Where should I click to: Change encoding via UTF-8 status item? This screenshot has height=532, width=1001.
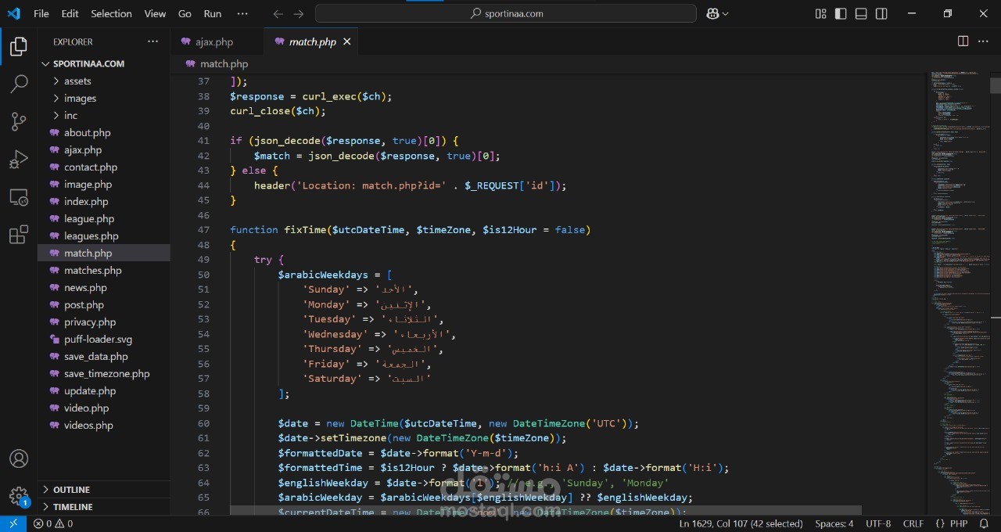pos(878,523)
